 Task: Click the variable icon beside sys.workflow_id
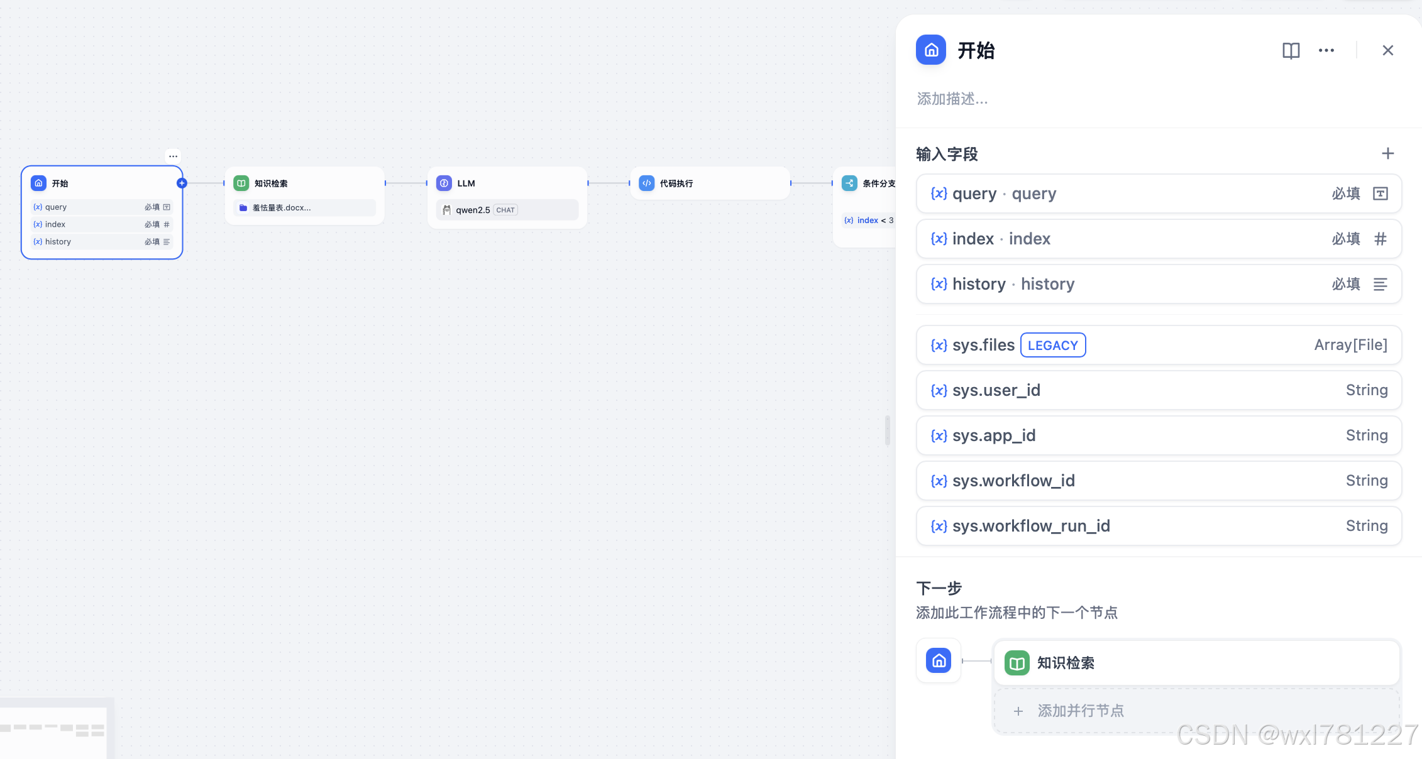point(939,481)
